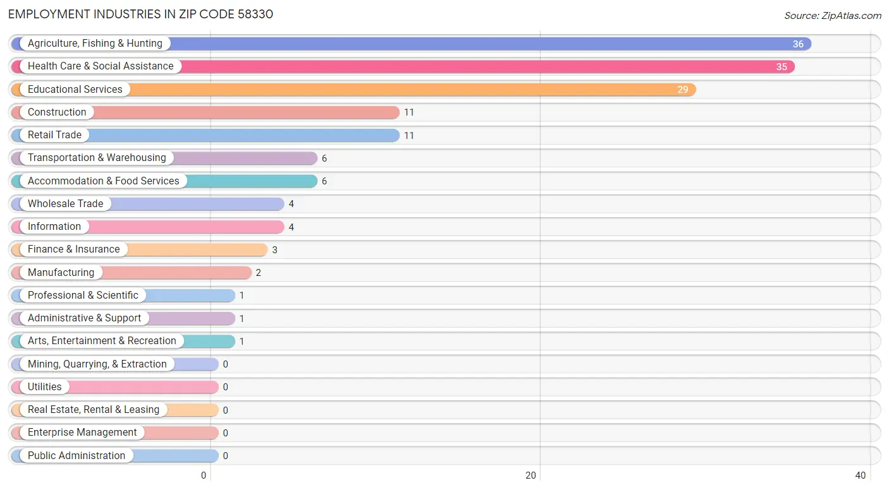Image resolution: width=889 pixels, height=490 pixels.
Task: Click the value 1 beside Professional & Scientific bar
Action: (242, 296)
